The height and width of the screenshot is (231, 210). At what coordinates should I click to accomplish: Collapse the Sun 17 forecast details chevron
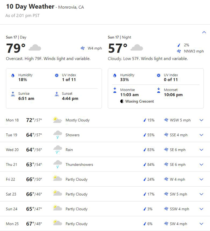[x=204, y=32]
